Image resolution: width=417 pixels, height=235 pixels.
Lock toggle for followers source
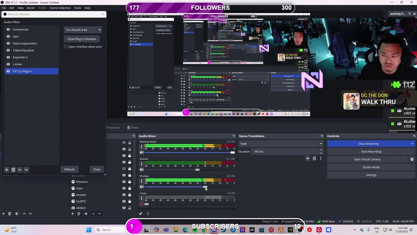coord(129,182)
